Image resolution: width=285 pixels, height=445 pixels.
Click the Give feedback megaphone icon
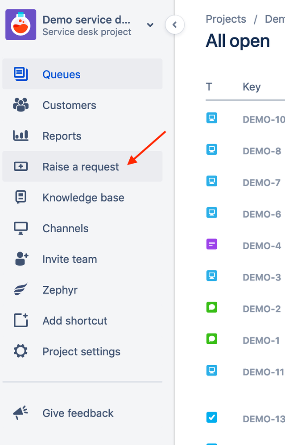tap(21, 412)
